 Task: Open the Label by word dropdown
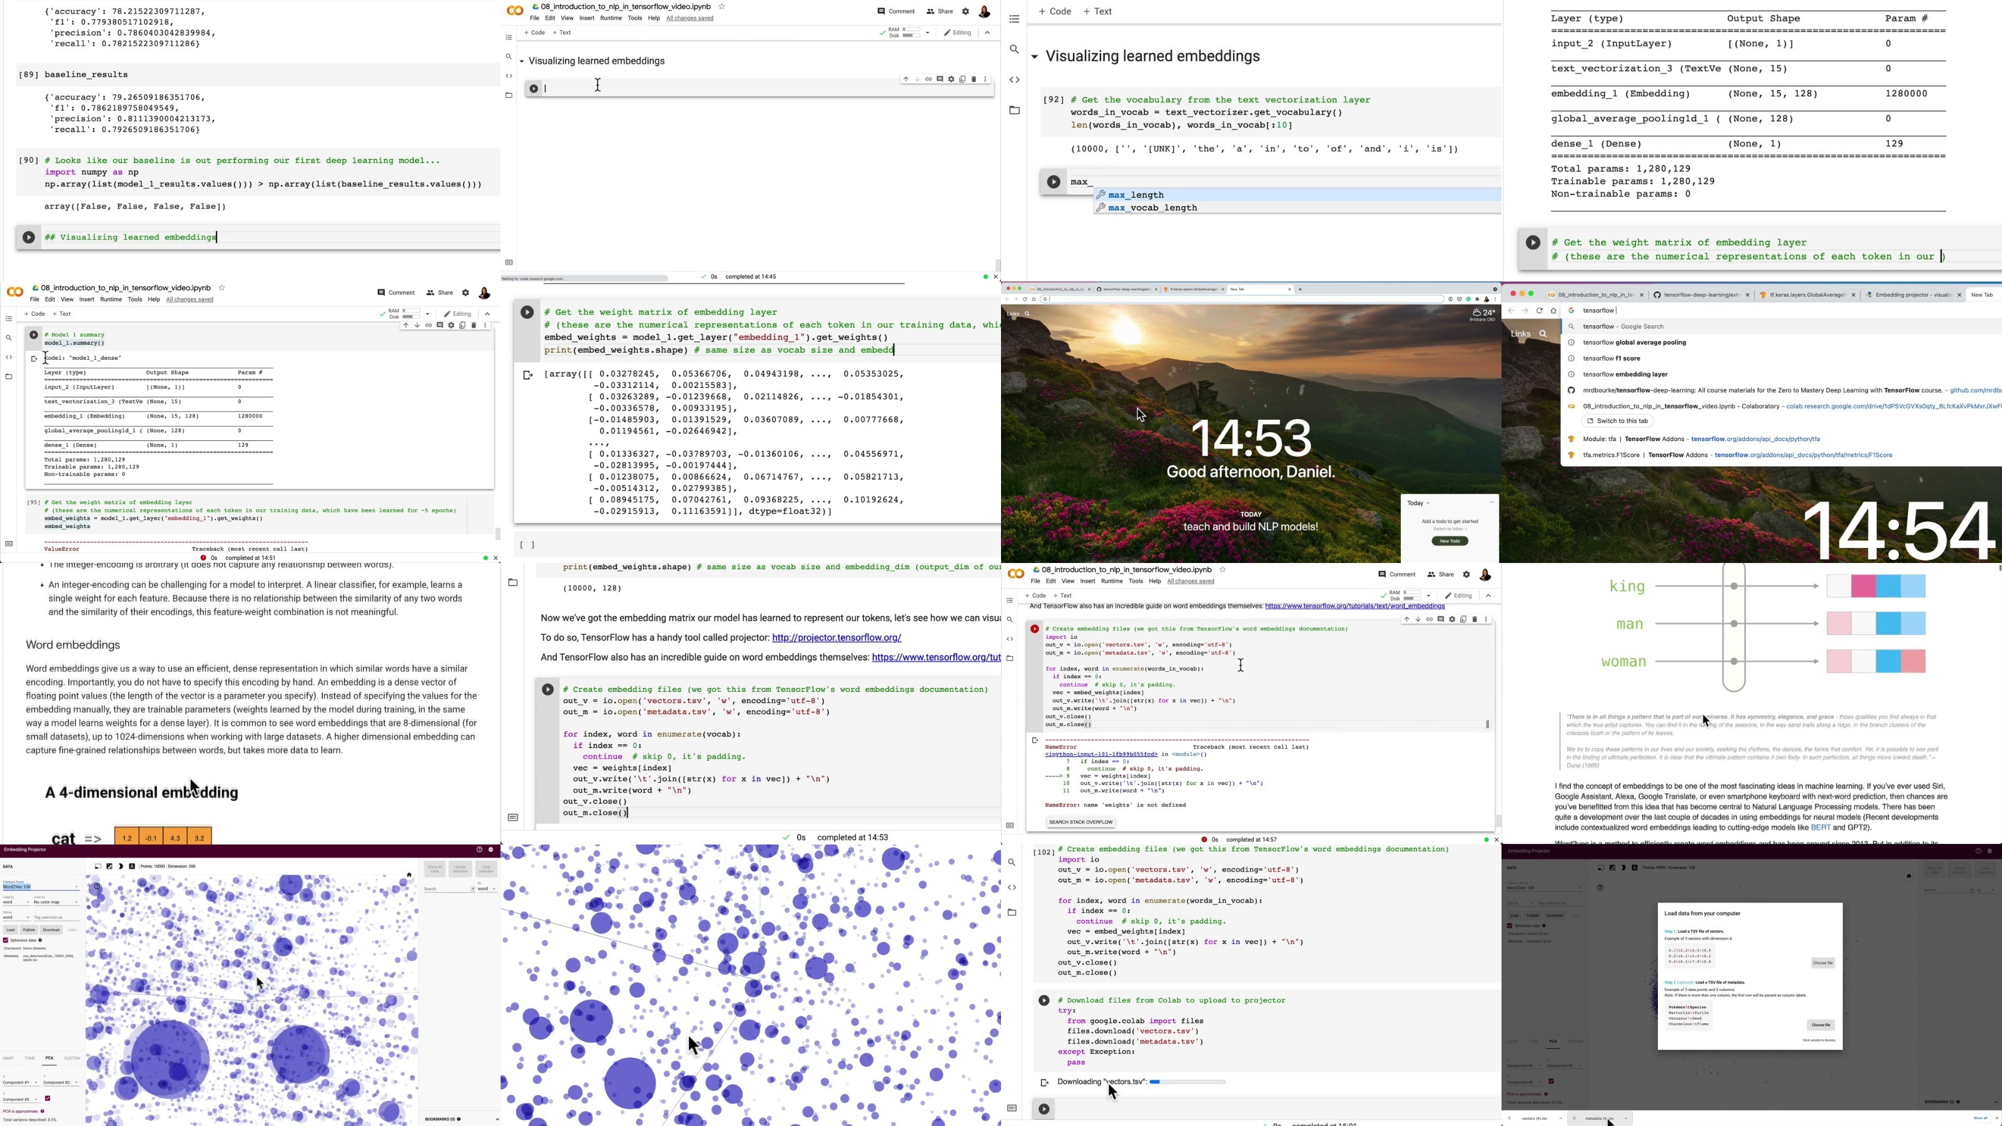[16, 902]
